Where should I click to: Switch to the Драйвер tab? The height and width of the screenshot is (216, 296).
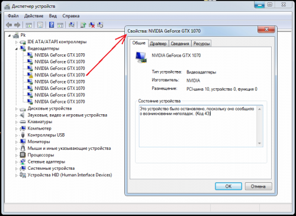pyautogui.click(x=158, y=44)
